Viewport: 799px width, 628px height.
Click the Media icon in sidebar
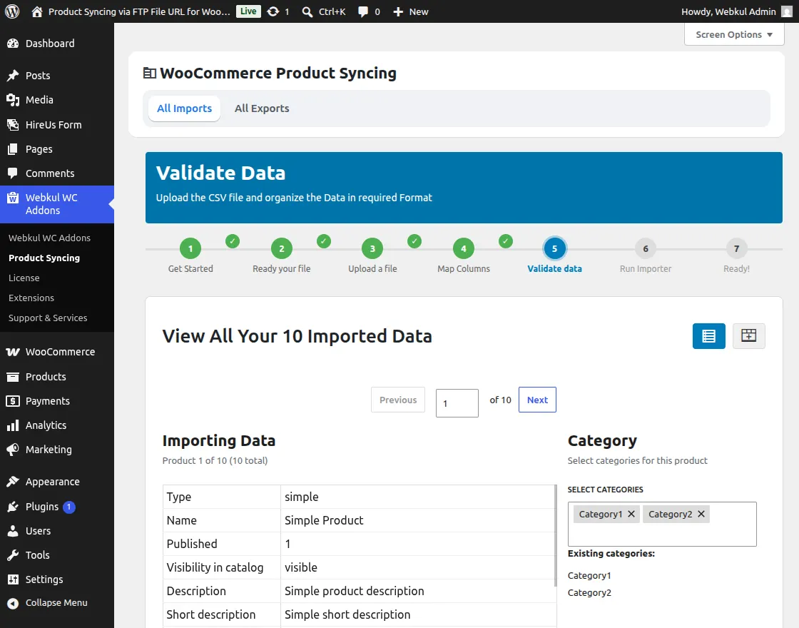point(13,100)
